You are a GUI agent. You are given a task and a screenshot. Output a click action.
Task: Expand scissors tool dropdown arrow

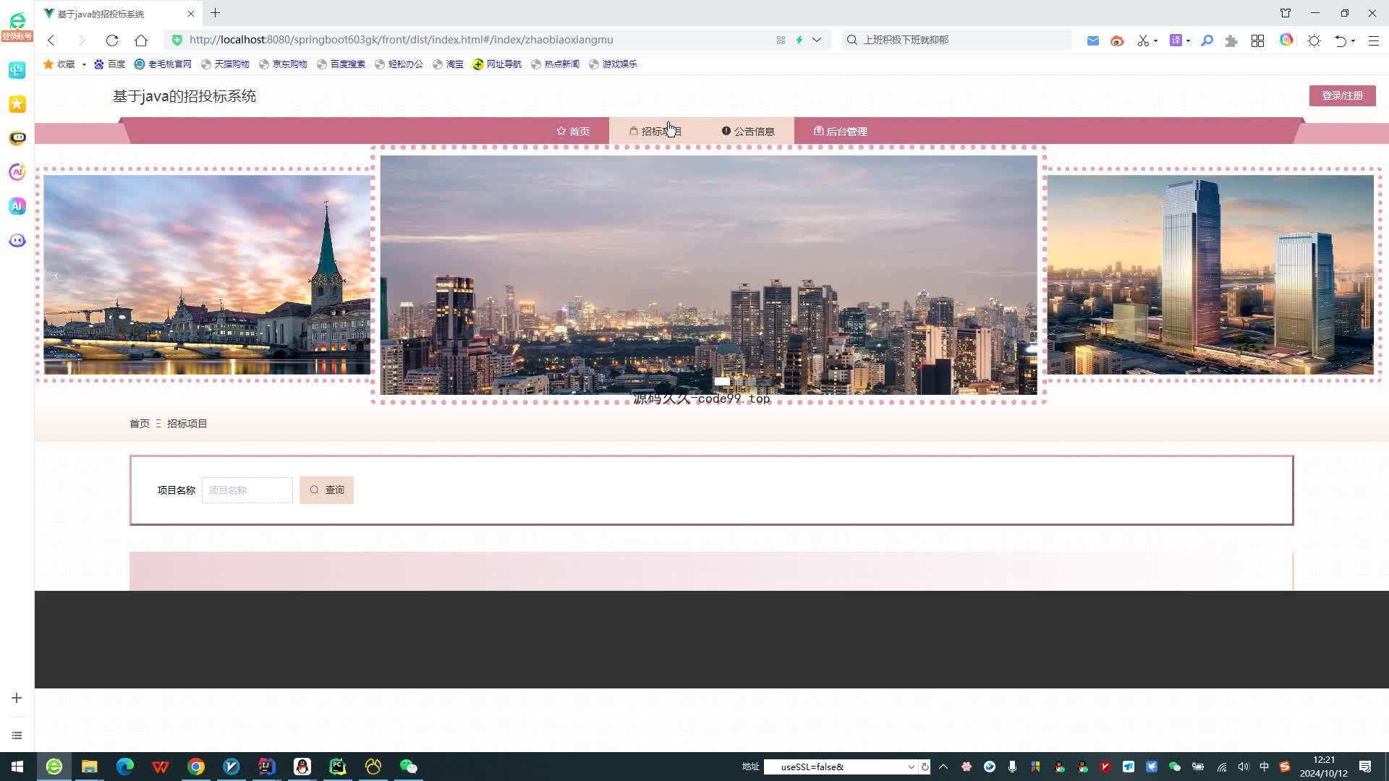point(1155,40)
